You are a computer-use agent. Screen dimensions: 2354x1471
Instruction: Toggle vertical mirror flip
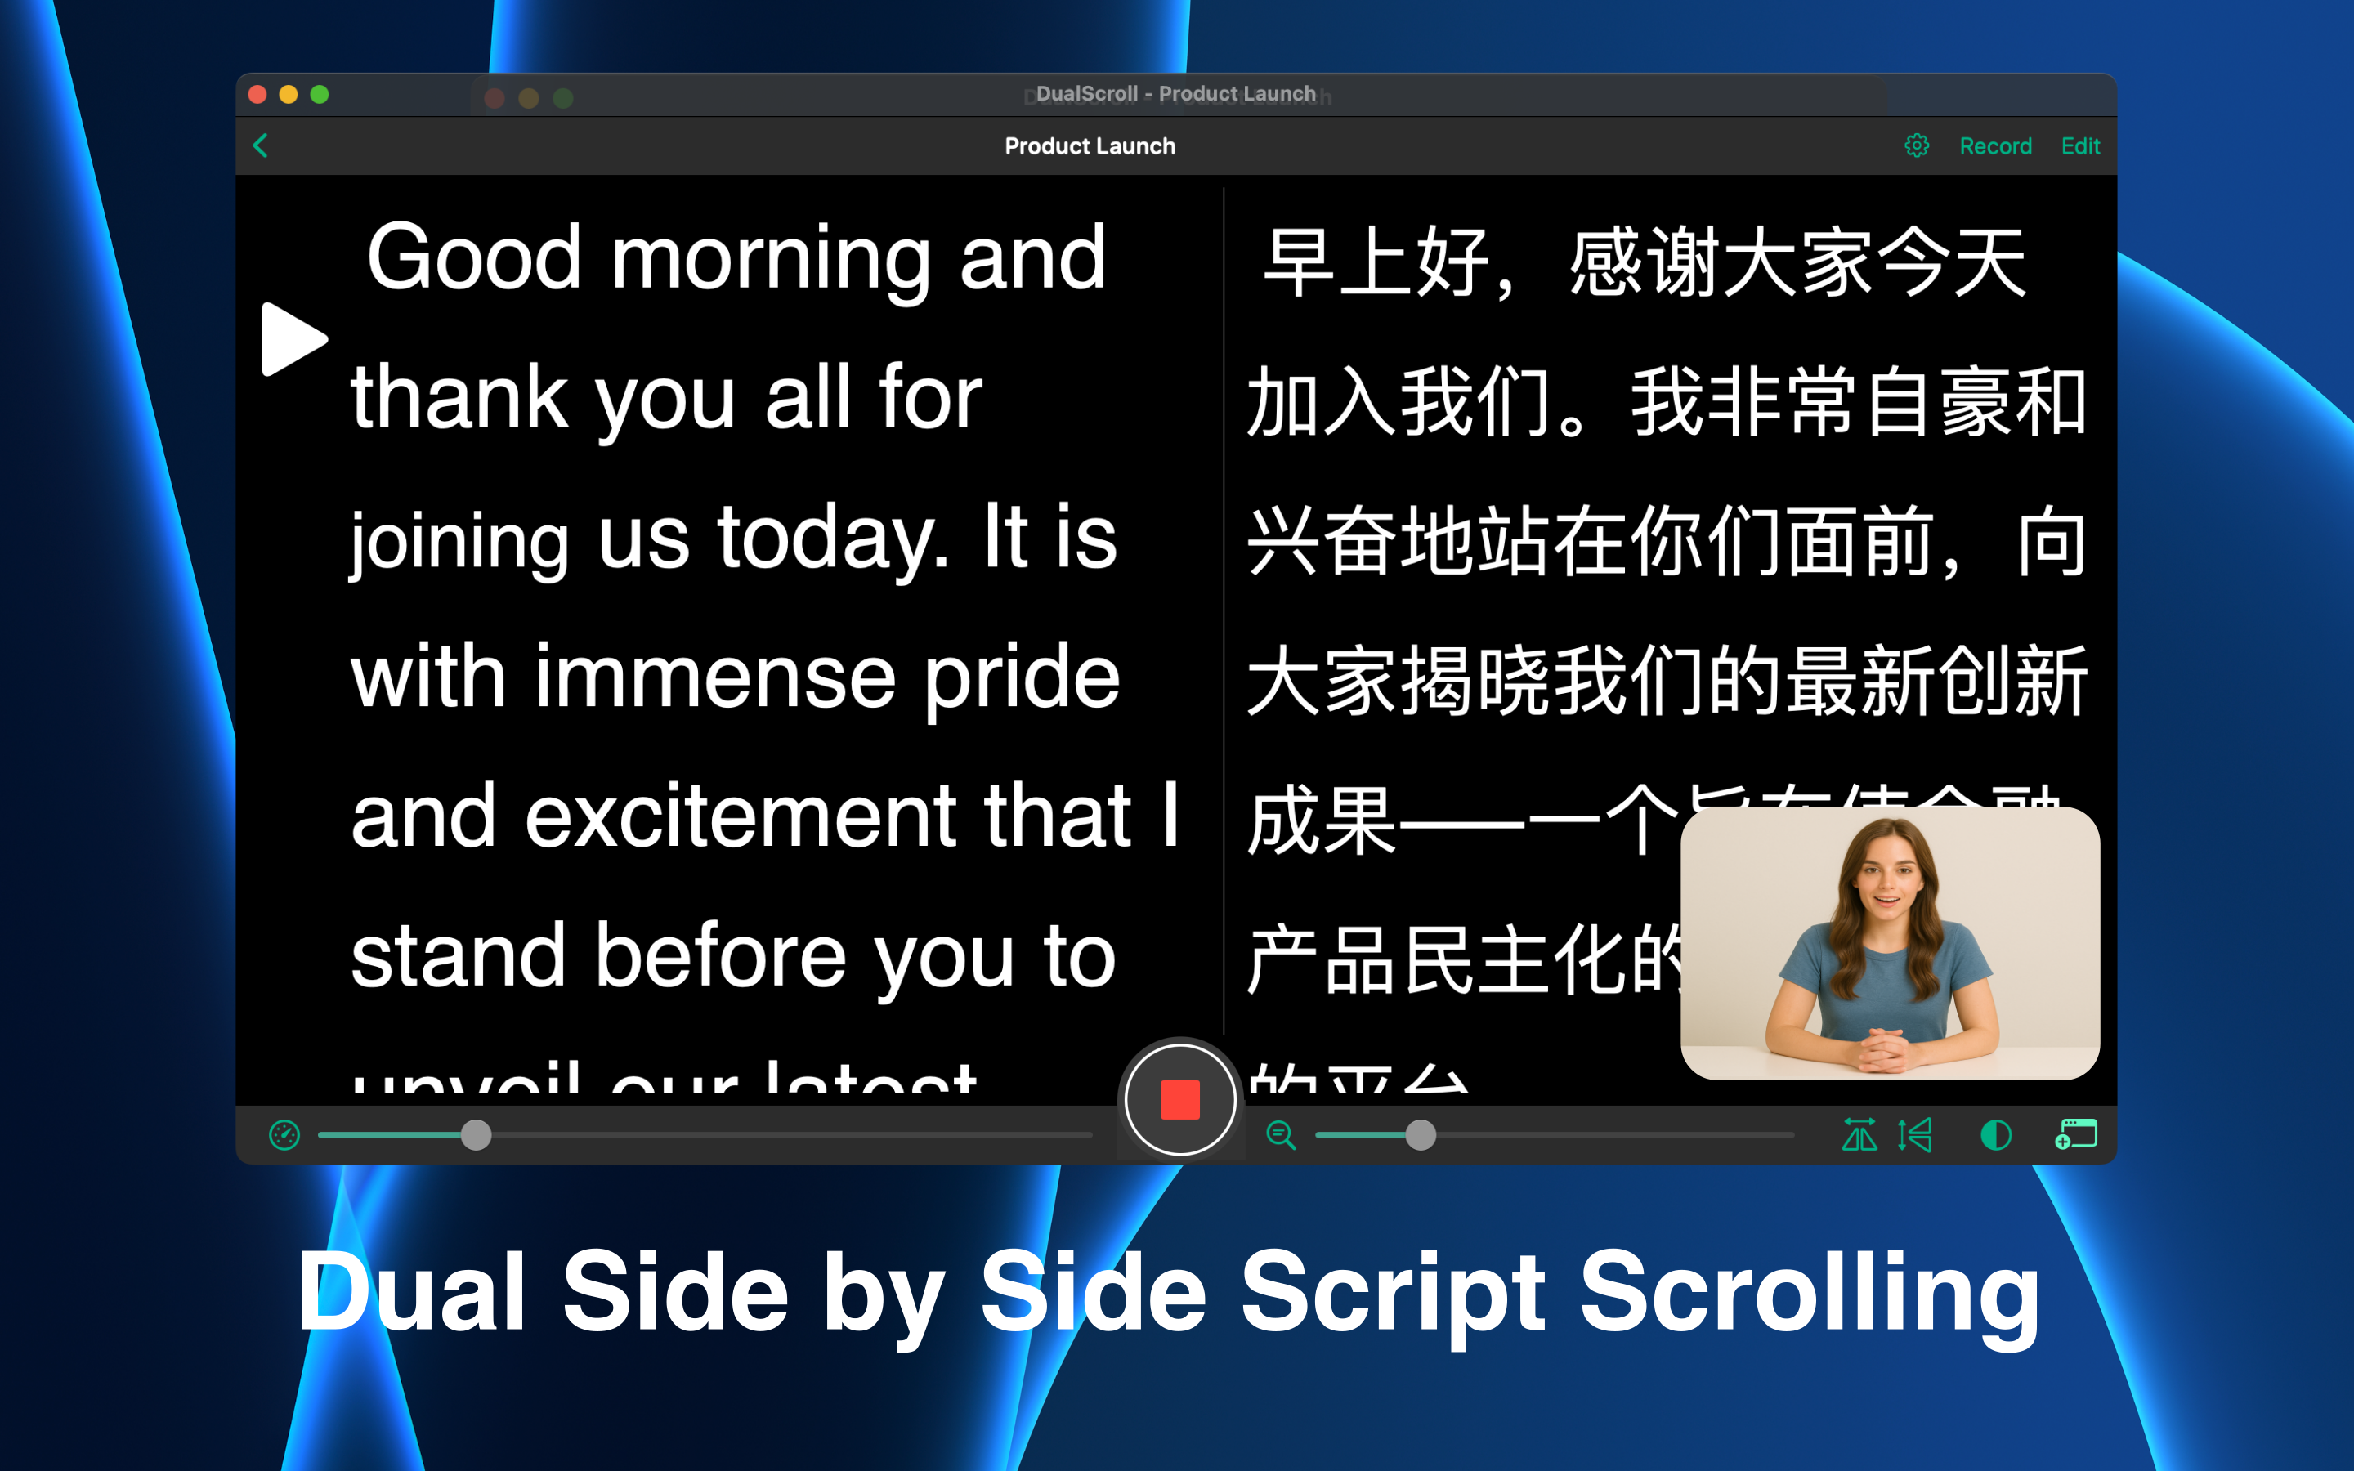point(1915,1134)
